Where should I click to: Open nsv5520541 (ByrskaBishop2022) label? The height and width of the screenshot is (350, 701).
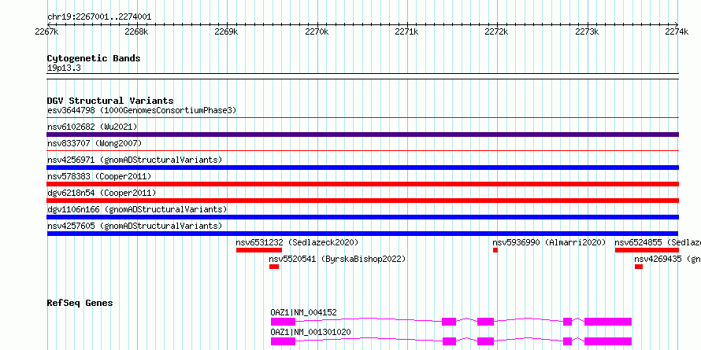point(337,259)
